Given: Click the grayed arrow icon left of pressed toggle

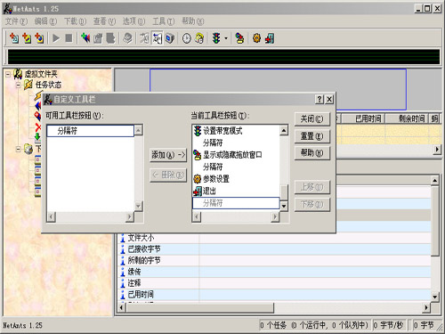Looking at the screenshot, I should click(144, 38).
